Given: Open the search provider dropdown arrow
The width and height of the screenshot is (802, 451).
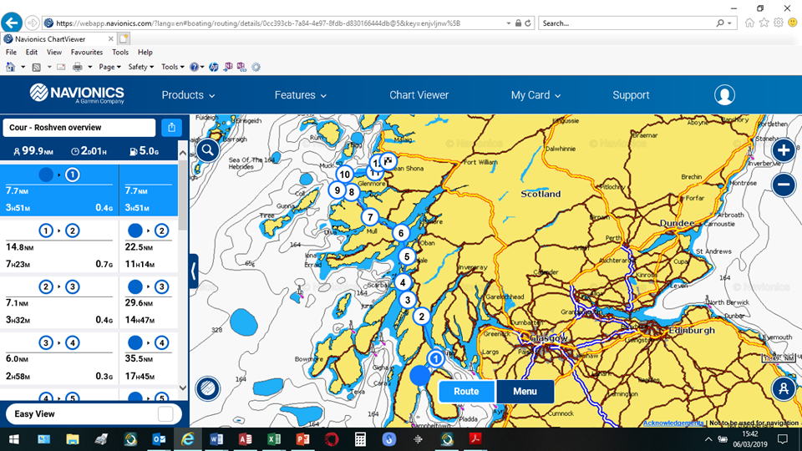Looking at the screenshot, I should pos(730,23).
